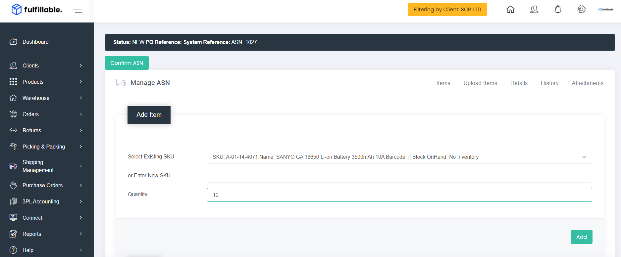The width and height of the screenshot is (621, 257).
Task: Expand the Clients menu chevron
Action: click(81, 65)
